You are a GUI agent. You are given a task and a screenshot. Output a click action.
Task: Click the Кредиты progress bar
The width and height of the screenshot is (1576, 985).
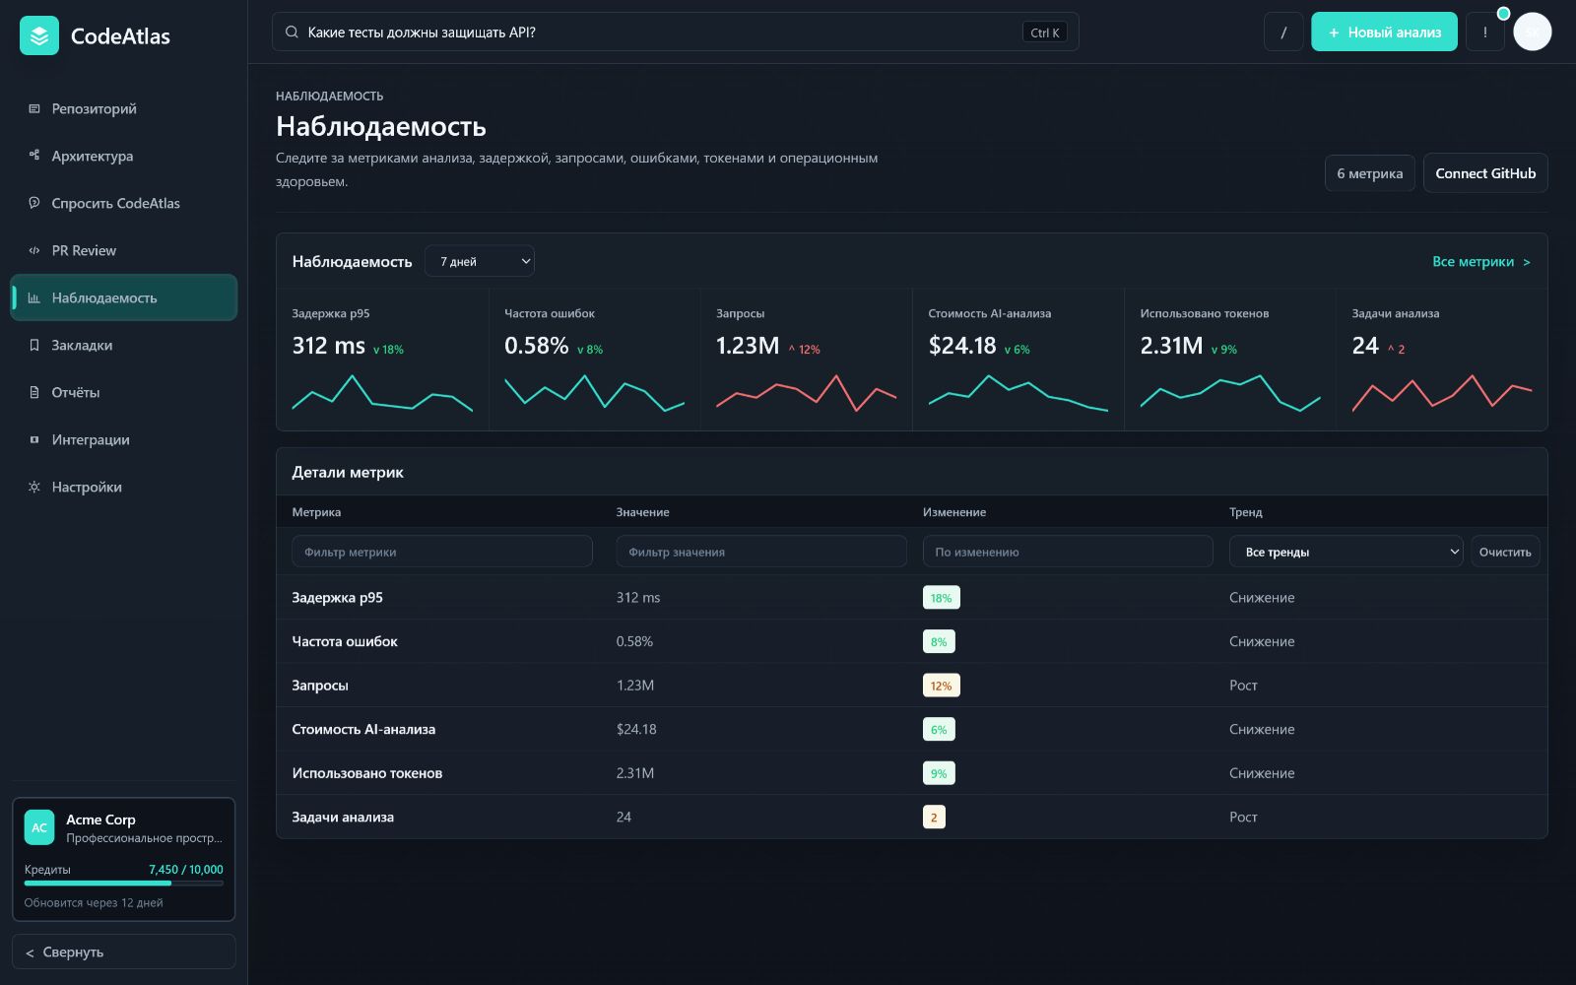(124, 883)
